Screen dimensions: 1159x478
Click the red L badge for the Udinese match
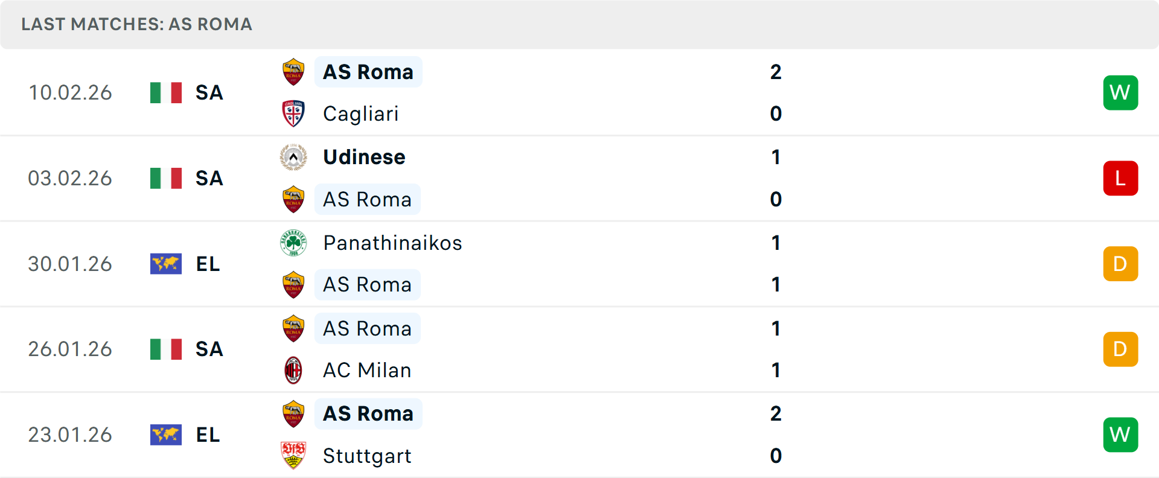coord(1120,178)
